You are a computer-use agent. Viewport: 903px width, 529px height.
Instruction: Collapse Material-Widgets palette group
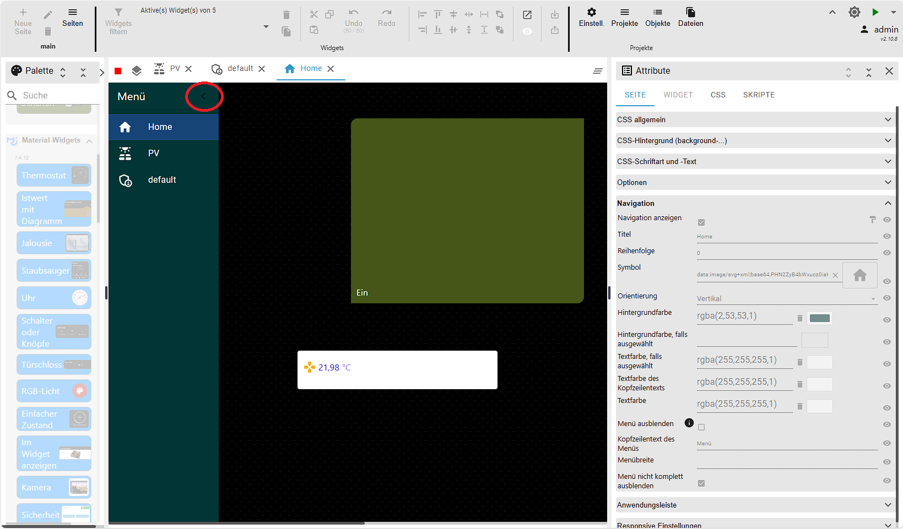coord(89,141)
